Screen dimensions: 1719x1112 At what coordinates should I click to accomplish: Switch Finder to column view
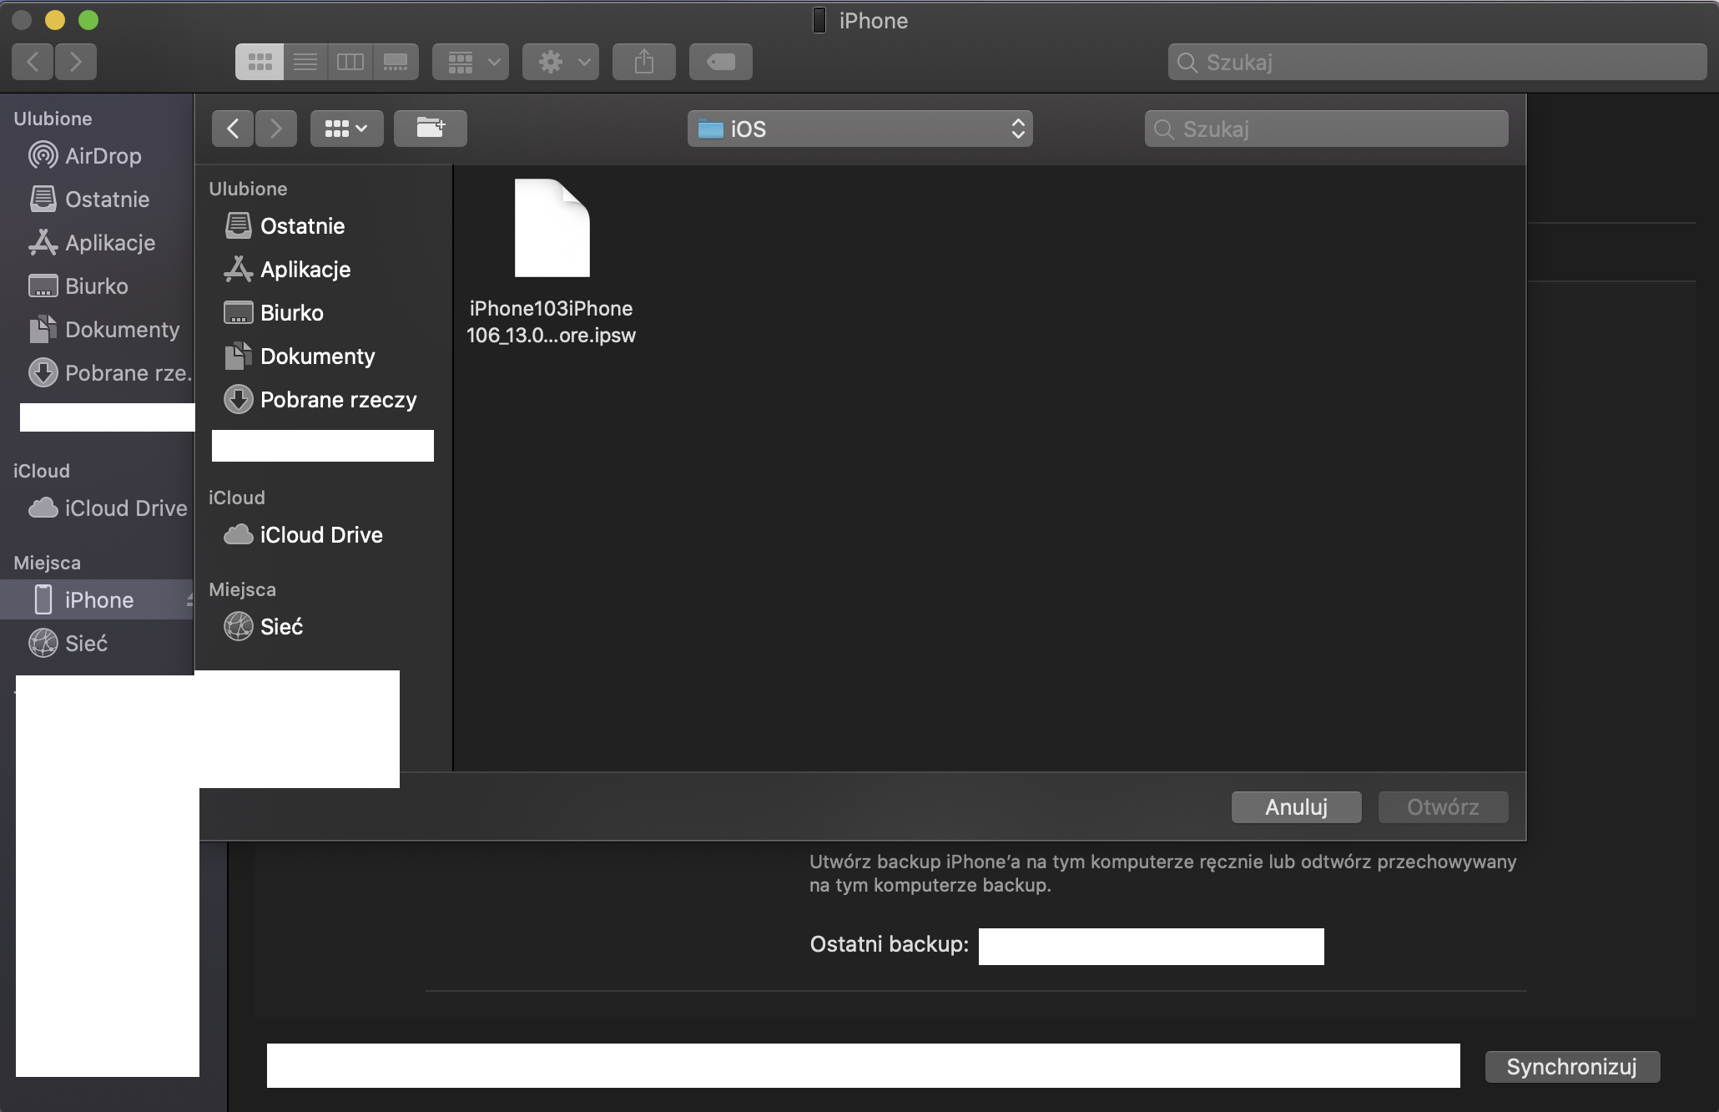tap(350, 62)
